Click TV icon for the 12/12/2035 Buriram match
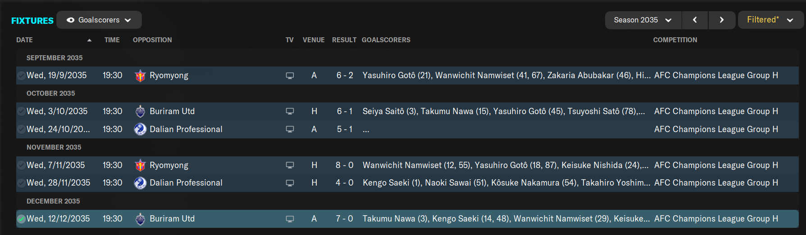This screenshot has height=235, width=806. click(x=290, y=219)
